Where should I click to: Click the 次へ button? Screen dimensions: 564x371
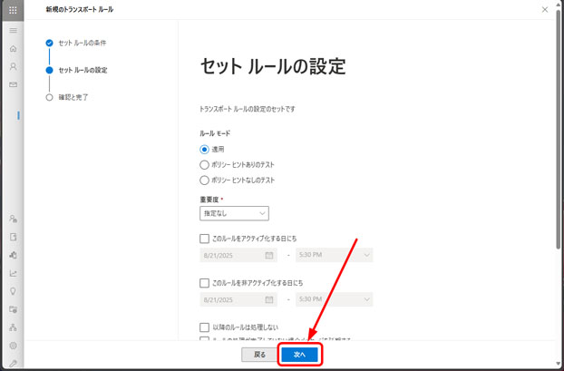tap(299, 355)
